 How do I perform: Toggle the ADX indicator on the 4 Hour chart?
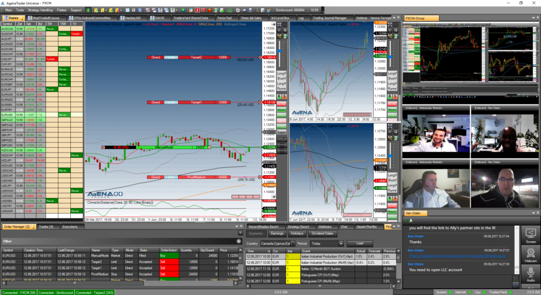(x=282, y=104)
